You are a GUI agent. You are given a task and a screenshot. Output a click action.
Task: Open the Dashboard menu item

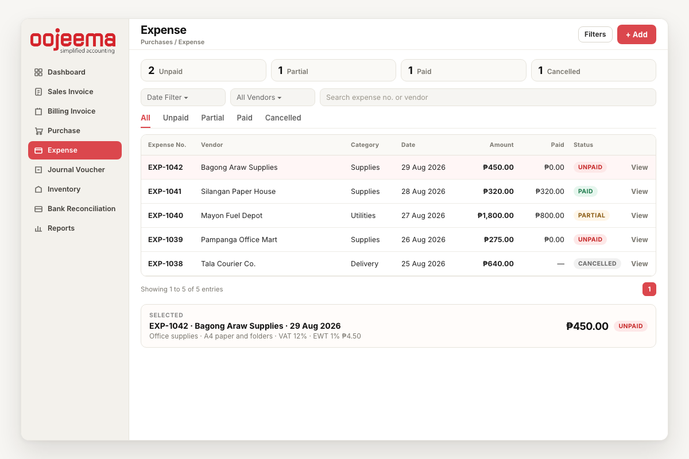pos(75,72)
